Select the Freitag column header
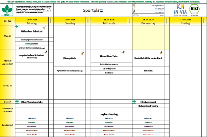The height and width of the screenshot is (137, 207). click(x=185, y=23)
